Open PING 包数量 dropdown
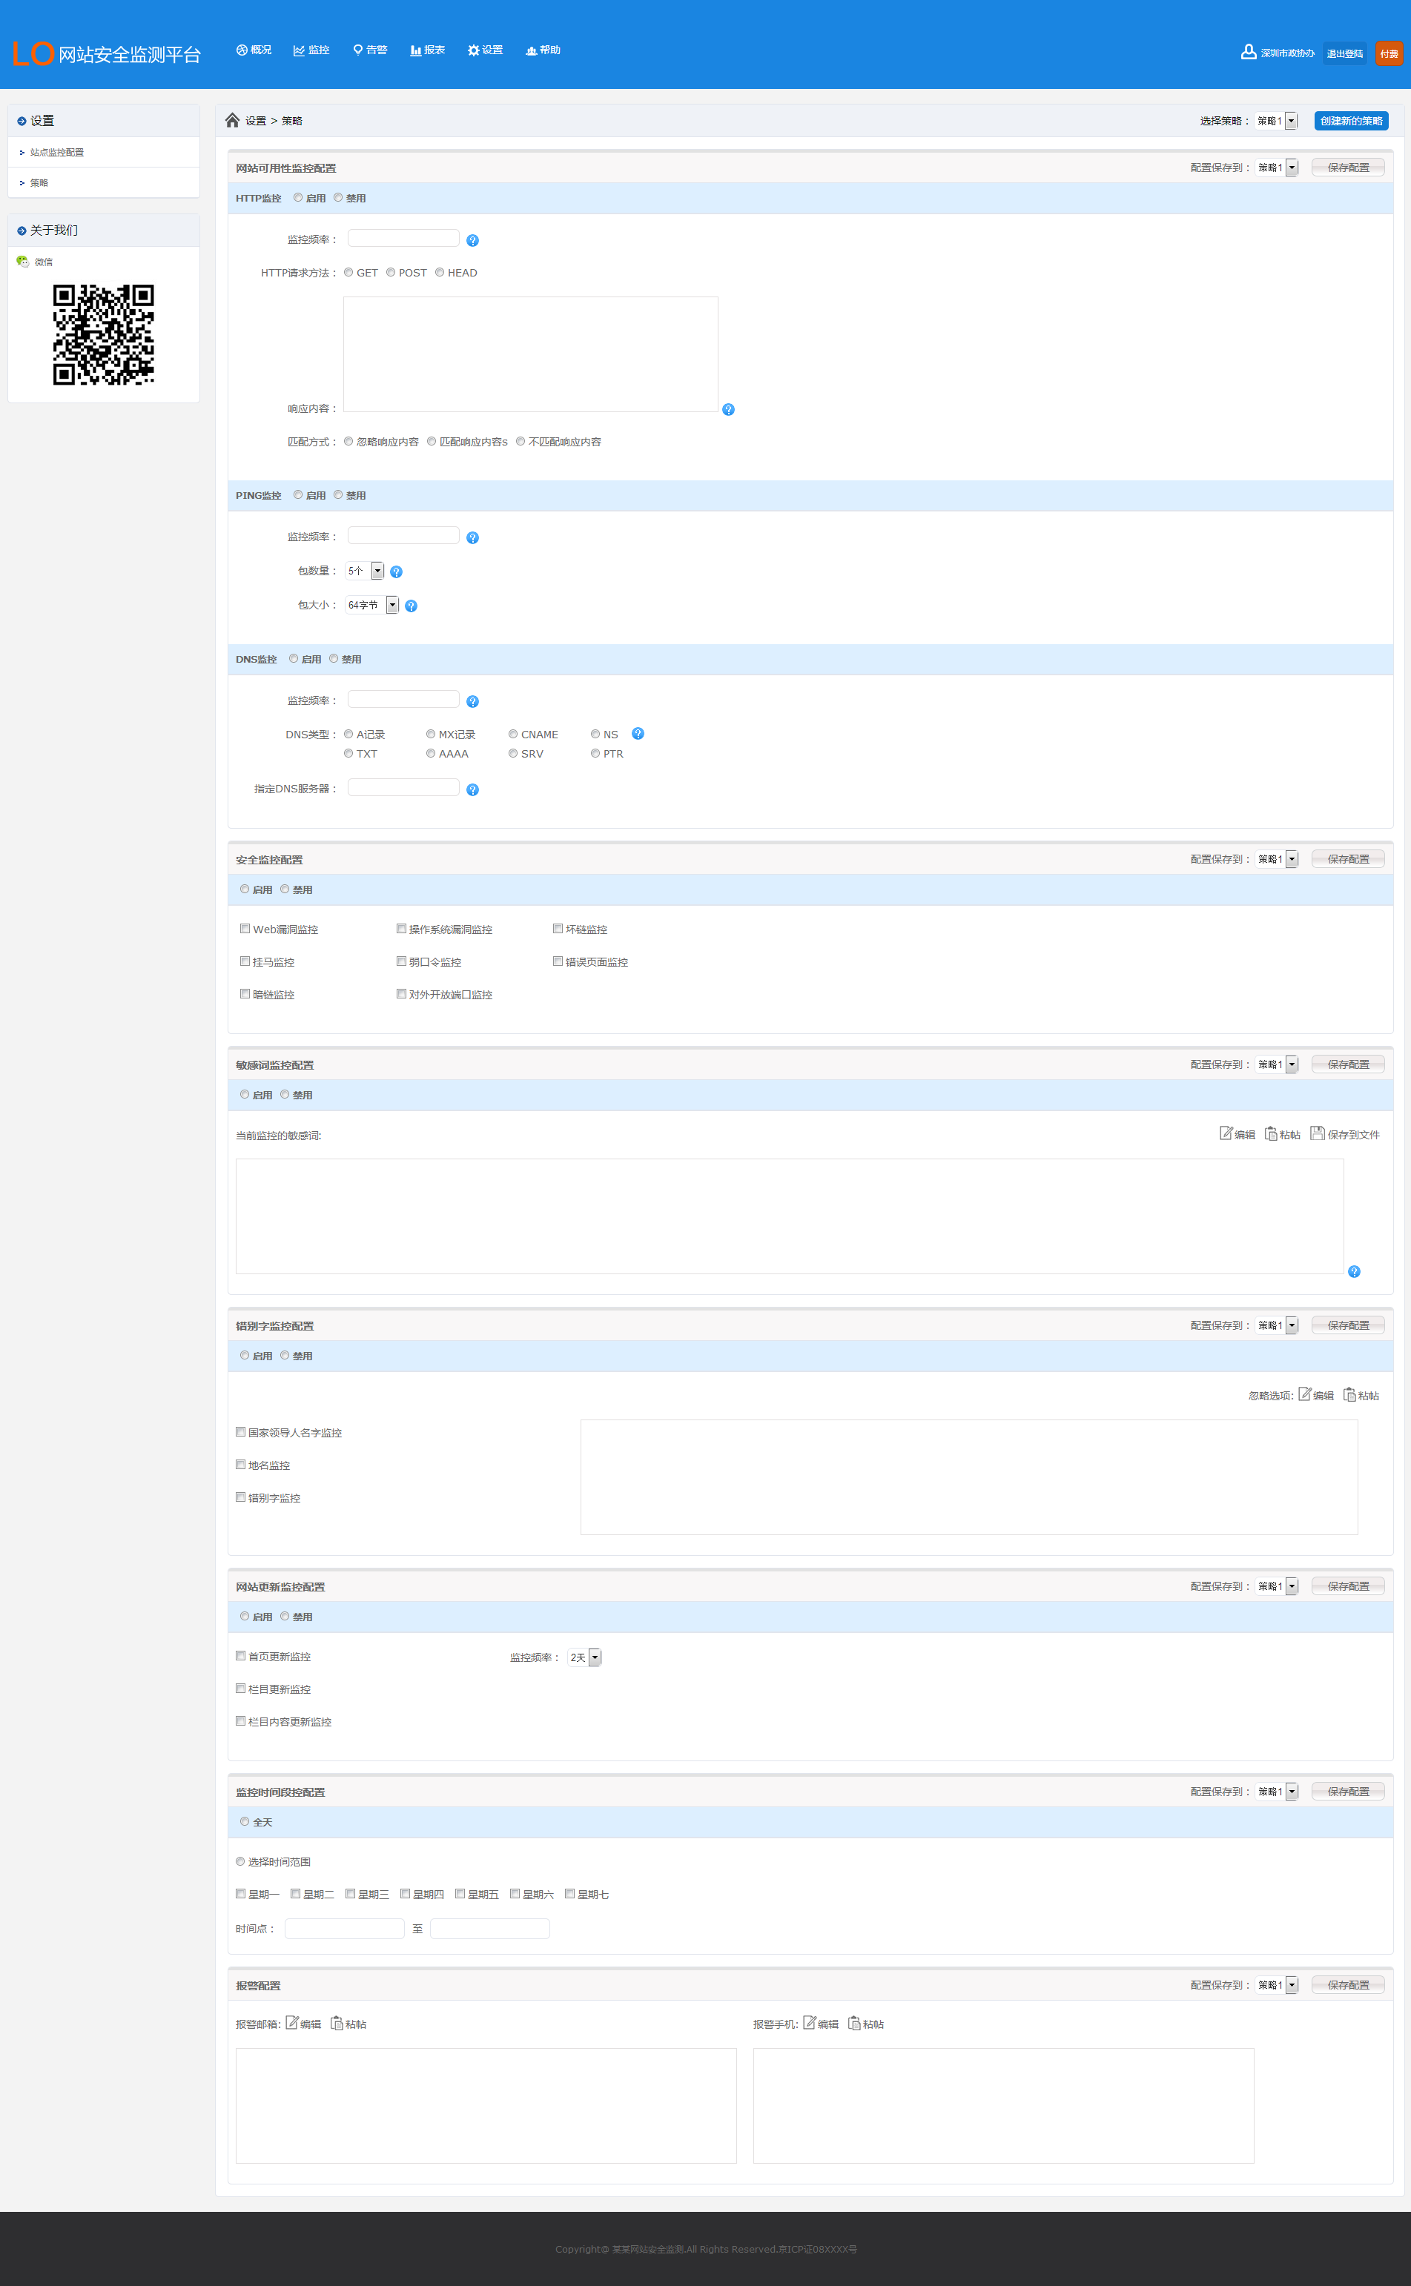1411x2286 pixels. coord(364,571)
